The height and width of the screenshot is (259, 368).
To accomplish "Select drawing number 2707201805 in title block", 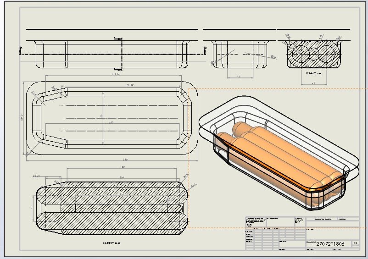I will 330,244.
